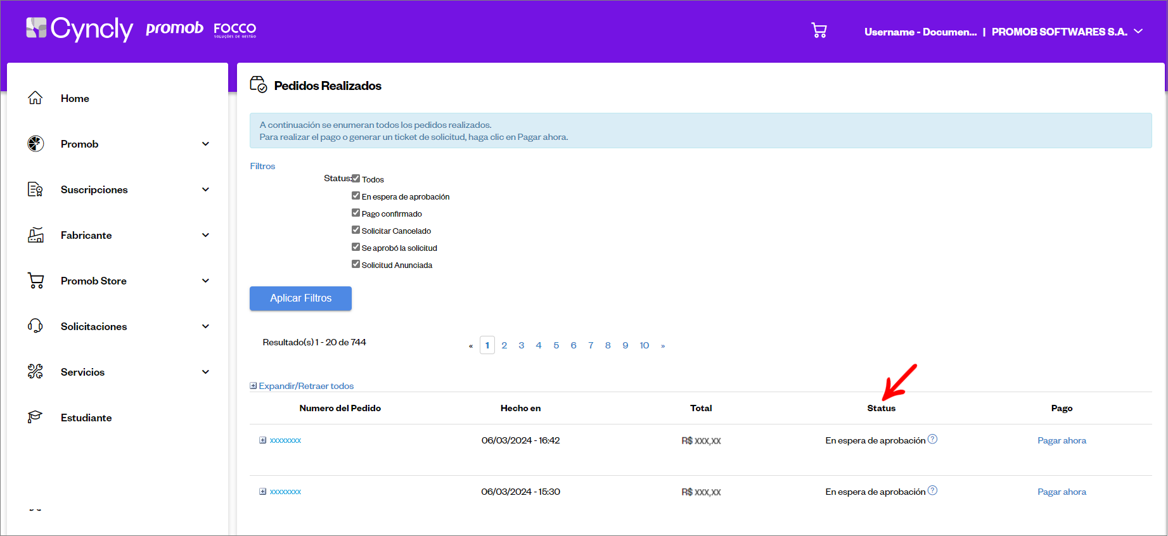1168x536 pixels.
Task: Expand the Servicios menu chevron
Action: tap(205, 372)
